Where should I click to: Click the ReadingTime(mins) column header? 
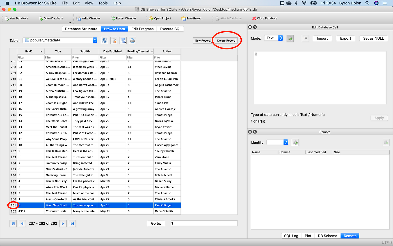pyautogui.click(x=140, y=51)
